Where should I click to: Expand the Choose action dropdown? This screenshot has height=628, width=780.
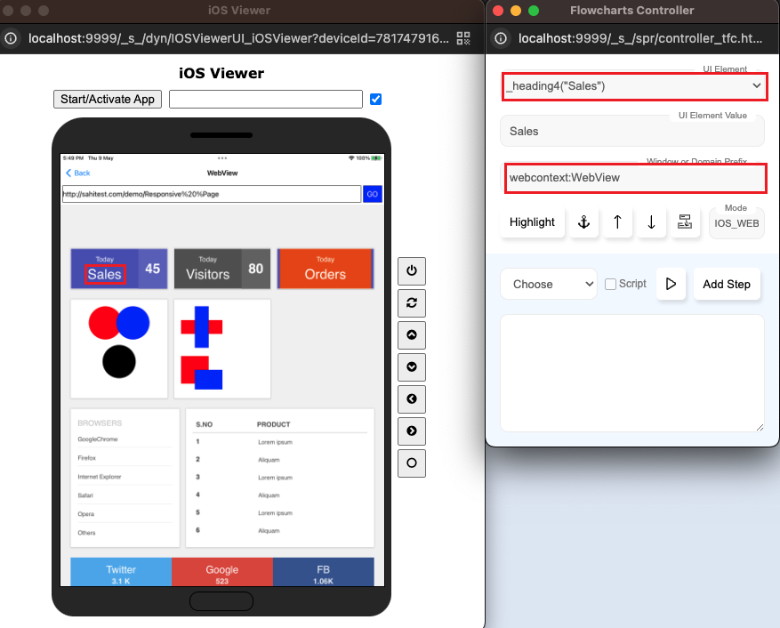click(548, 284)
